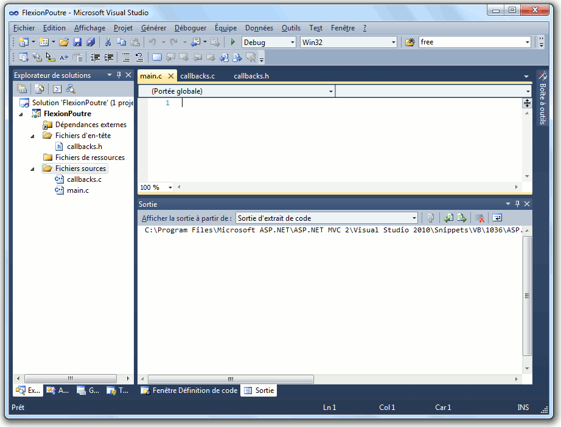The height and width of the screenshot is (427, 561).
Task: Click the editor split bar handle
Action: click(527, 103)
